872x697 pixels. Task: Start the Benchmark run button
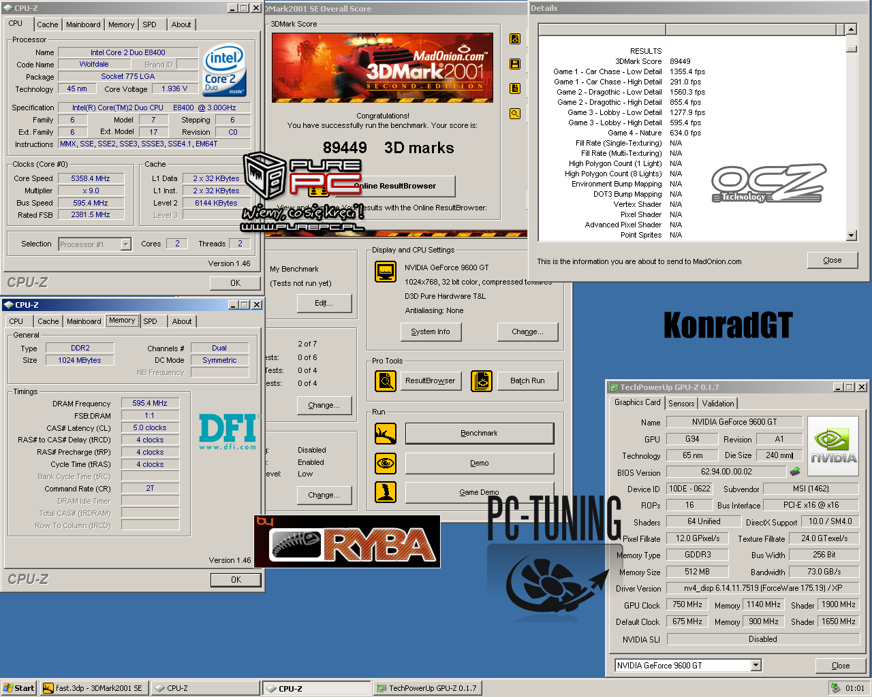pyautogui.click(x=480, y=434)
